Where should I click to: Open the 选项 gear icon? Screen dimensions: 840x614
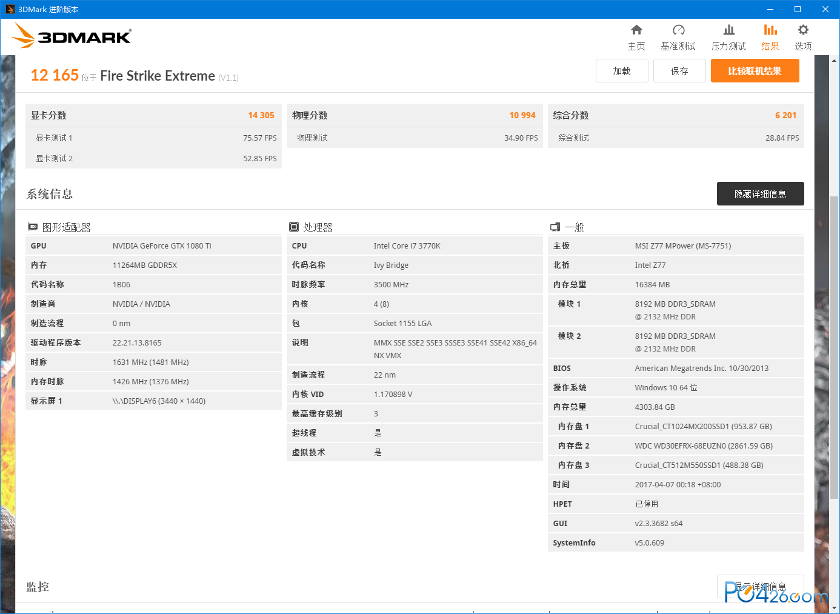coord(803,30)
